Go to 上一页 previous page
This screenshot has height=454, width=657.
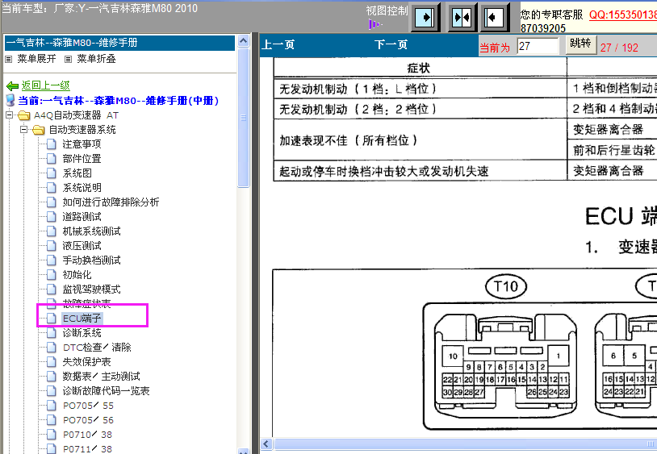click(x=278, y=45)
